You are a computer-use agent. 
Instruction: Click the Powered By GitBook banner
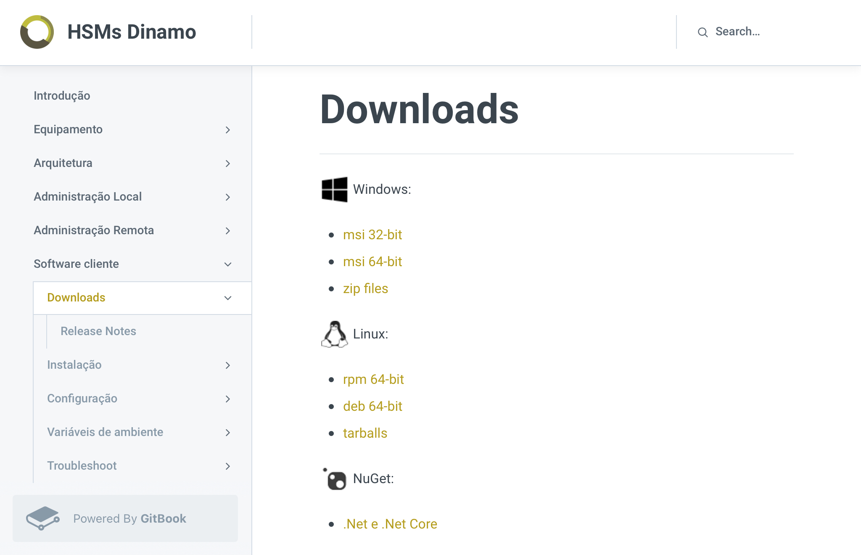pyautogui.click(x=125, y=518)
